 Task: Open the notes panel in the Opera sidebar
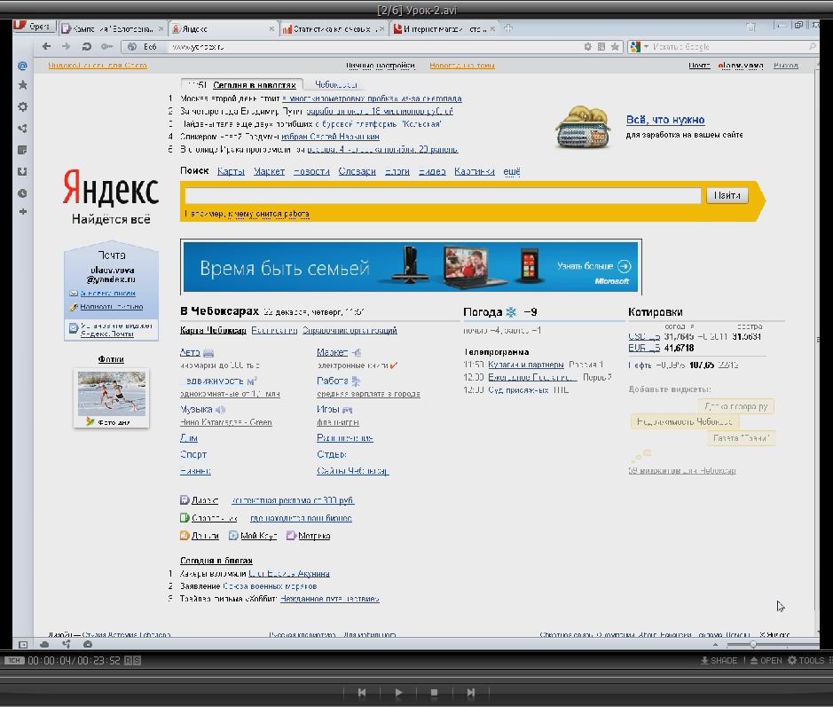(x=22, y=150)
